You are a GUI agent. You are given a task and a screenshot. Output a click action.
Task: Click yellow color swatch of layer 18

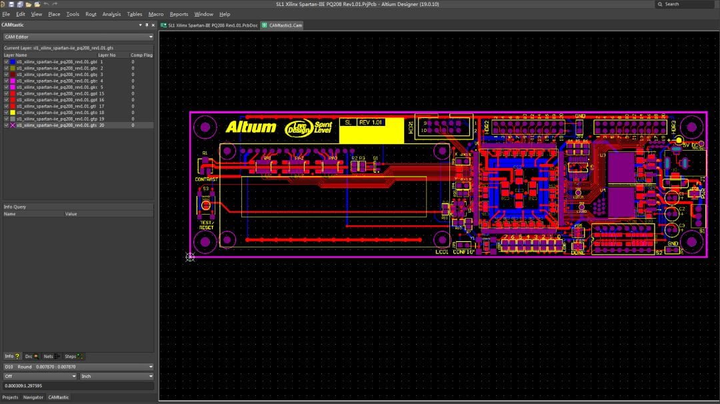click(x=13, y=113)
